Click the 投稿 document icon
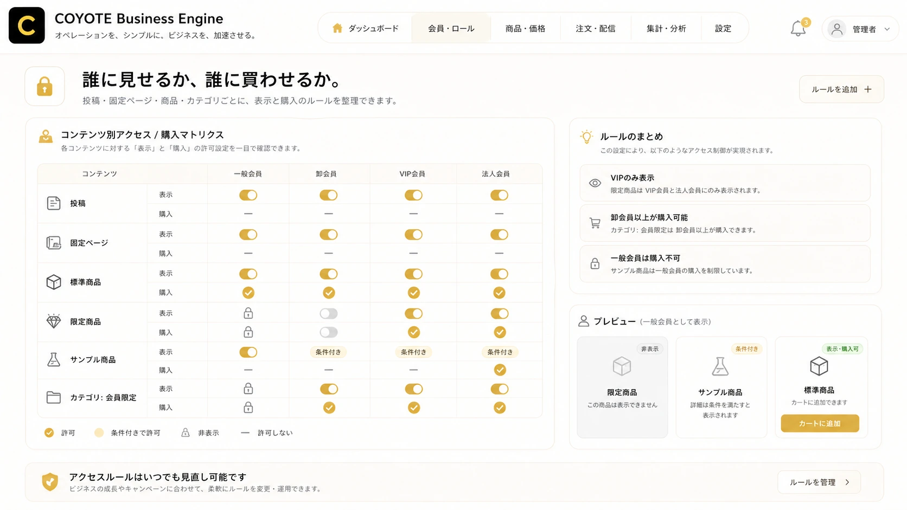The height and width of the screenshot is (510, 907). (x=54, y=203)
